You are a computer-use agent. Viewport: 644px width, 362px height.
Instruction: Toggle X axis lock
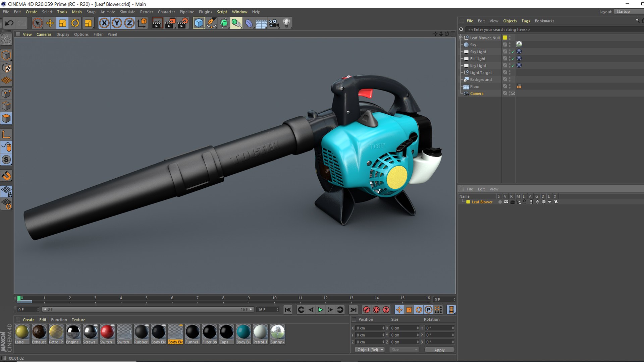104,23
